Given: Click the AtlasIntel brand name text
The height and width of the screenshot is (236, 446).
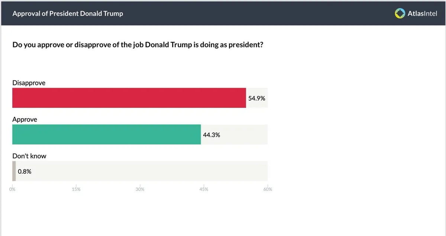Looking at the screenshot, I should coord(423,14).
